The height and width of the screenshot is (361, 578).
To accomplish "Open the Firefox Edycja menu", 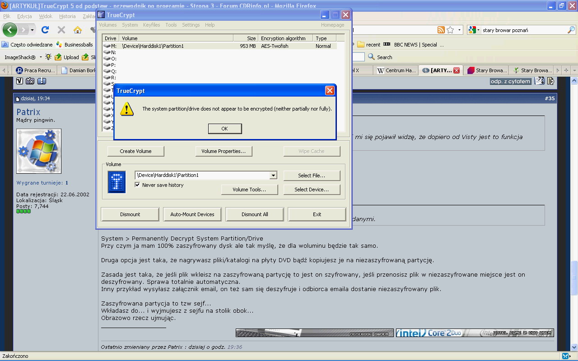I will pos(24,16).
